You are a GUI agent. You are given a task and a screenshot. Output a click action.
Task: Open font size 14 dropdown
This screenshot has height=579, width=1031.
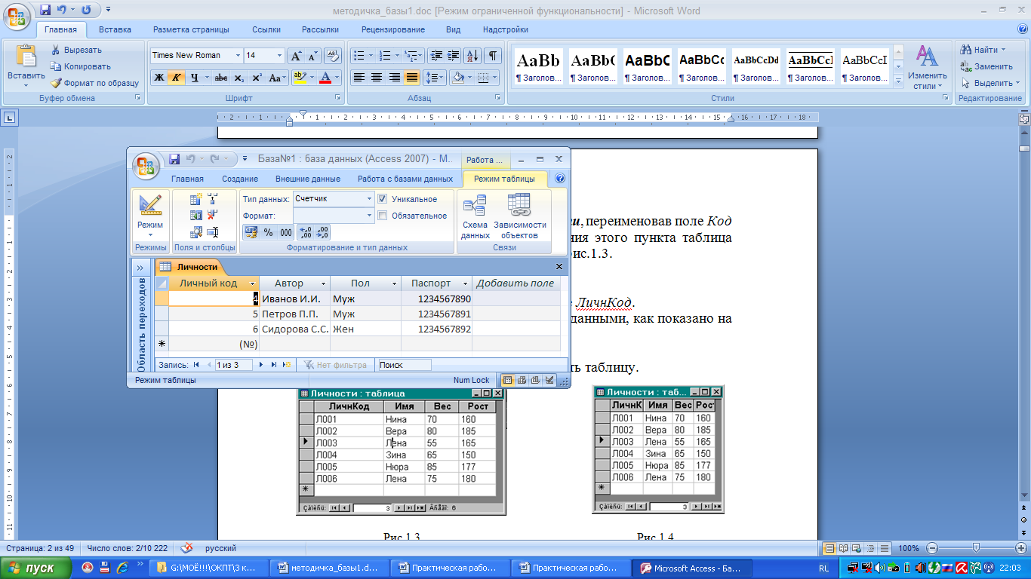point(279,56)
